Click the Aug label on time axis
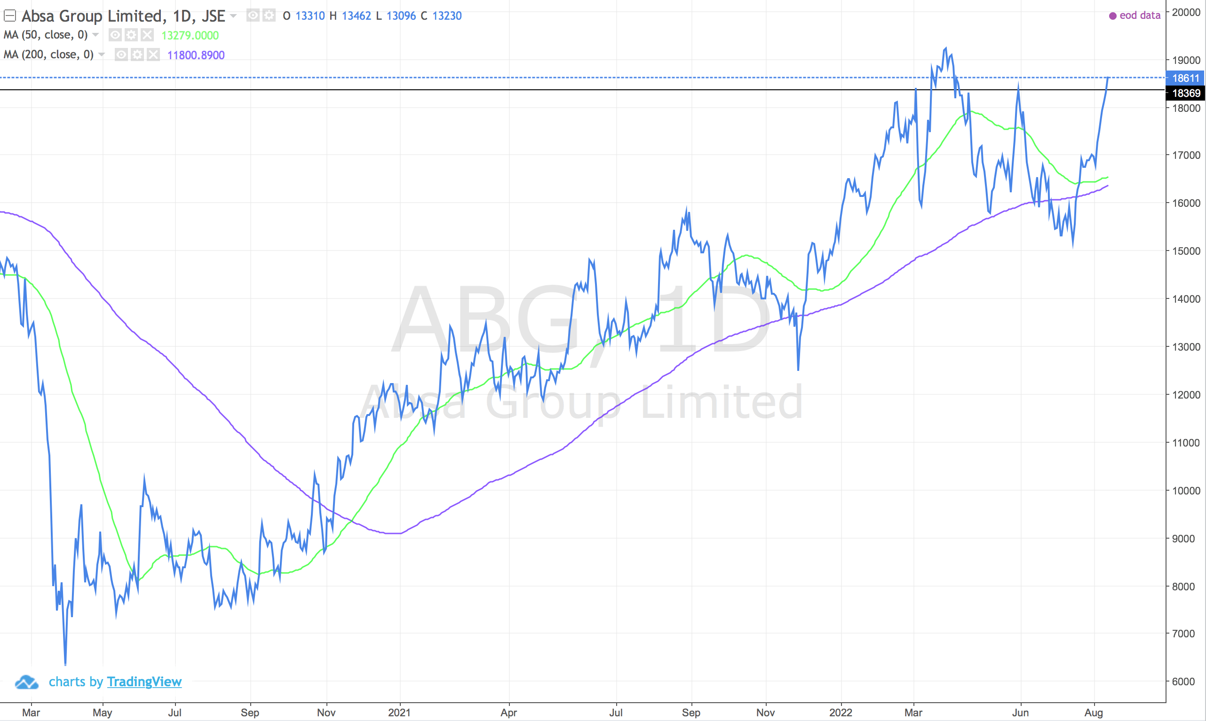Viewport: 1206px width, 721px height. 1094,713
